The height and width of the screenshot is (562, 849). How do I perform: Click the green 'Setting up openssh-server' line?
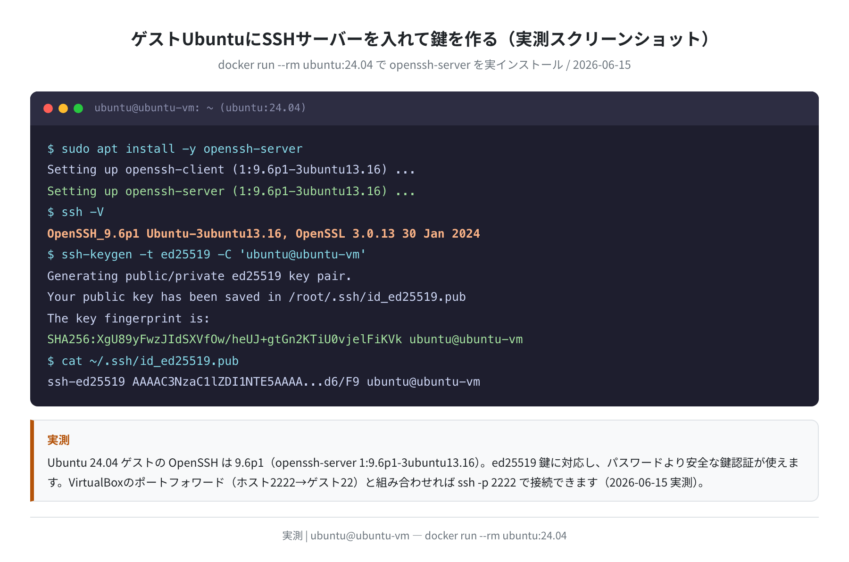(x=231, y=191)
